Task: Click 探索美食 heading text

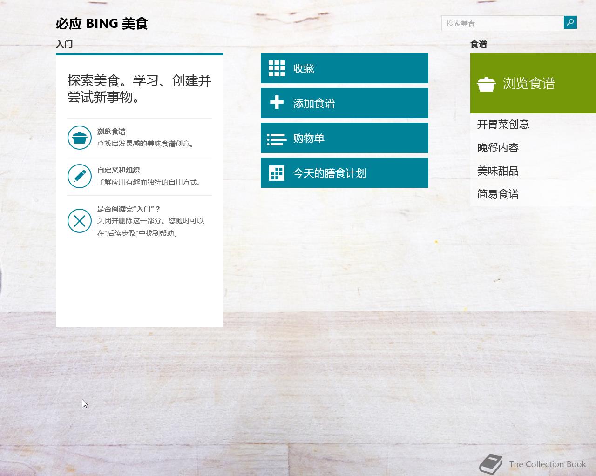Action: 140,89
